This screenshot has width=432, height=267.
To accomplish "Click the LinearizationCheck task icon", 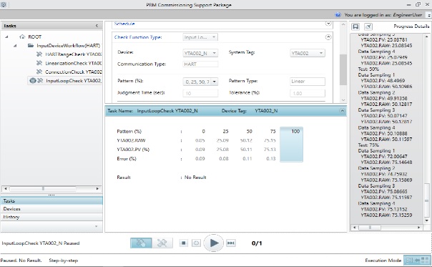I will 39,63.
